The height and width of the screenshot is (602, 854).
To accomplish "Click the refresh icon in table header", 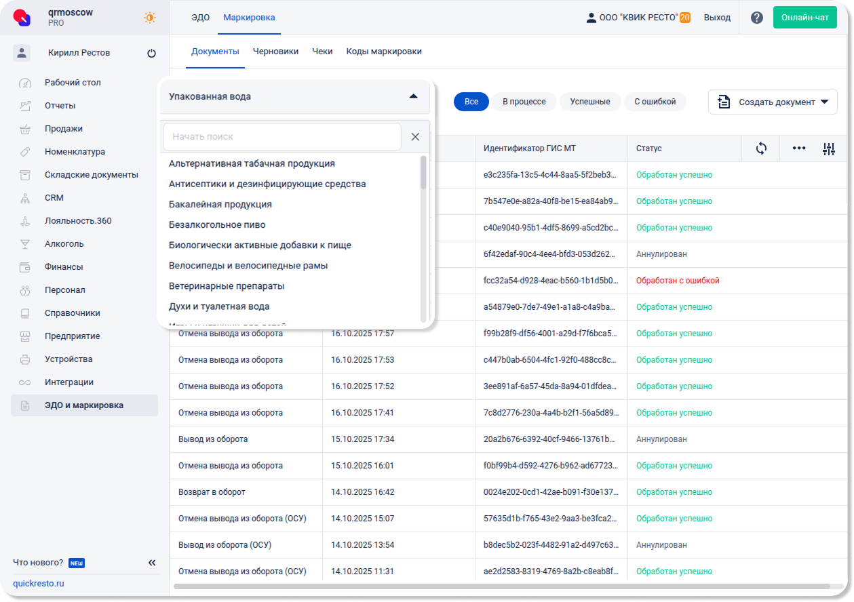I will 761,148.
